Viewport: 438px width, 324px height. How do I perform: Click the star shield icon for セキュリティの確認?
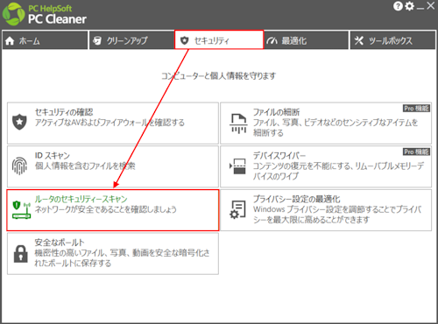pyautogui.click(x=19, y=122)
